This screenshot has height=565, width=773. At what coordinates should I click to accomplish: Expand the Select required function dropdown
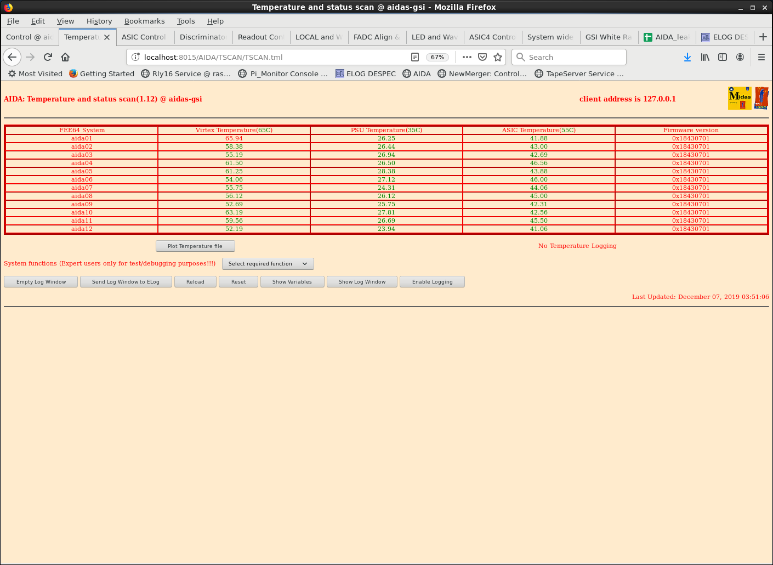[x=268, y=264]
